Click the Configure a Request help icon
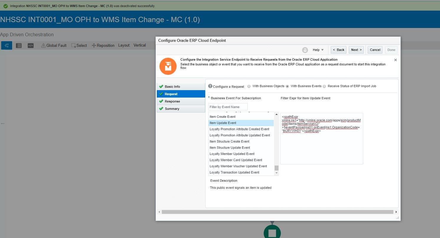 tap(210, 86)
